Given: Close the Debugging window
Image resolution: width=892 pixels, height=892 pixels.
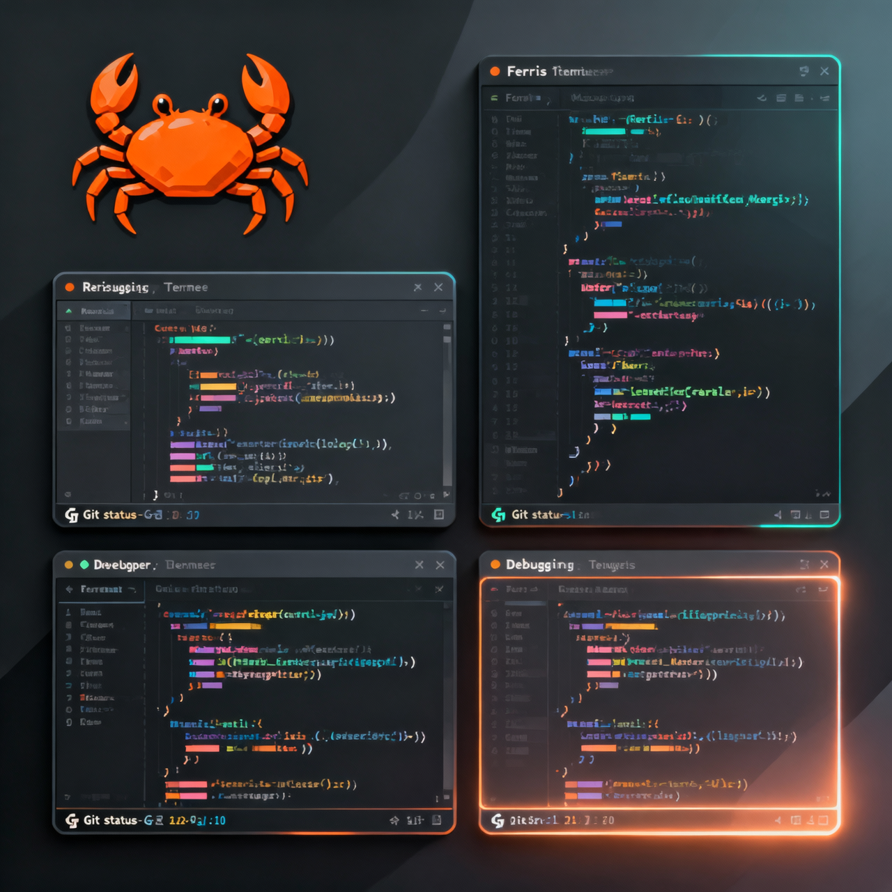Looking at the screenshot, I should pyautogui.click(x=824, y=564).
